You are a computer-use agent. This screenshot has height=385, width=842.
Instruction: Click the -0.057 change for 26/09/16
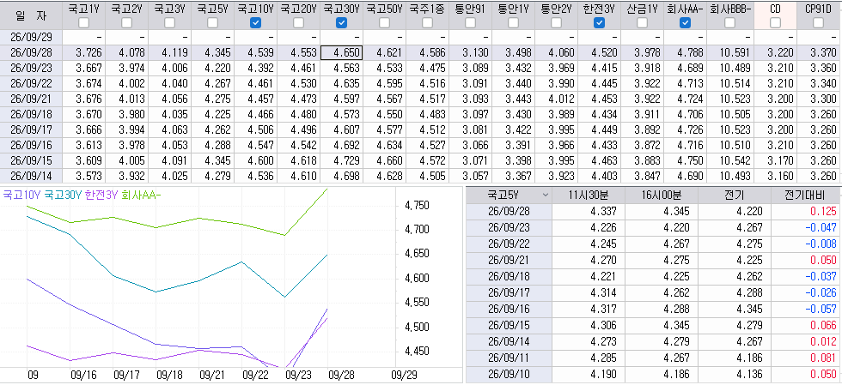(806, 309)
